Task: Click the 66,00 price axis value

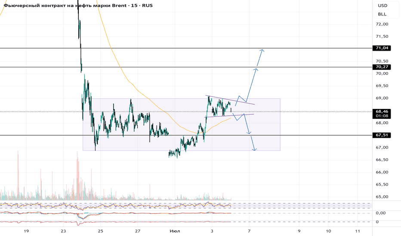Action: [382, 172]
